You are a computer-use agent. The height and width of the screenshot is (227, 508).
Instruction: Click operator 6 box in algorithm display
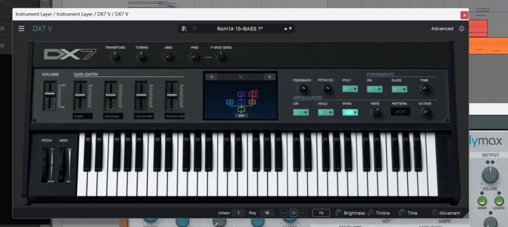pos(253,94)
